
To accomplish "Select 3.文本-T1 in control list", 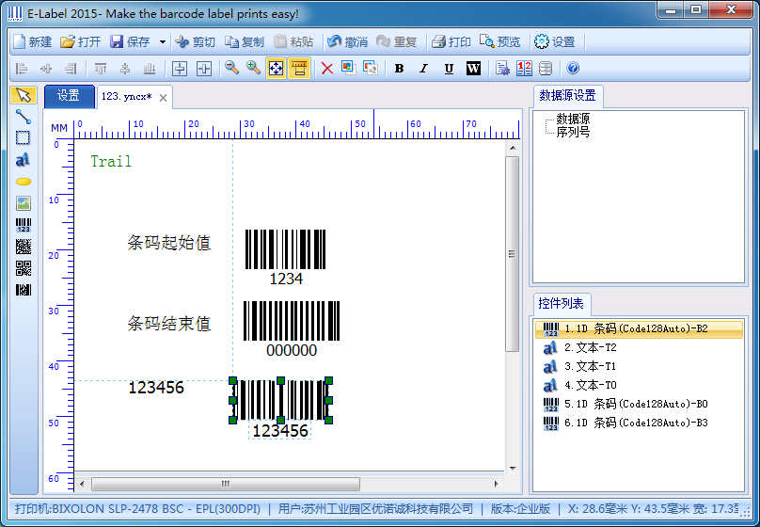I will [639, 366].
